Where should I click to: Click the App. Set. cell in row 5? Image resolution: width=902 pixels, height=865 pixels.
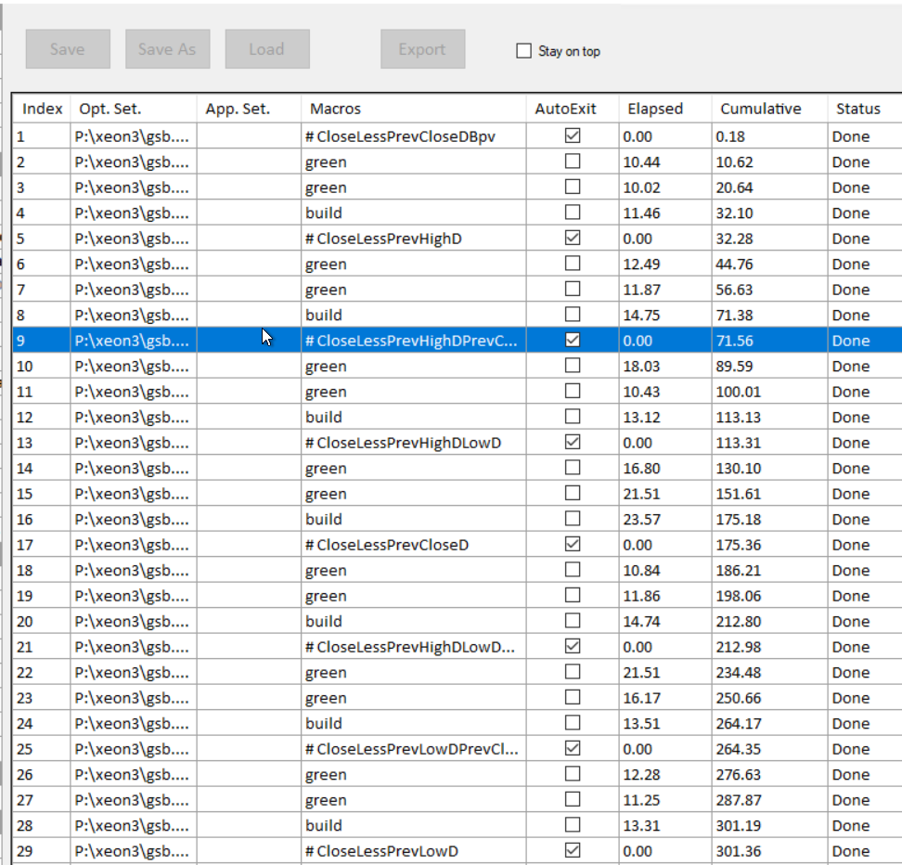(x=249, y=239)
